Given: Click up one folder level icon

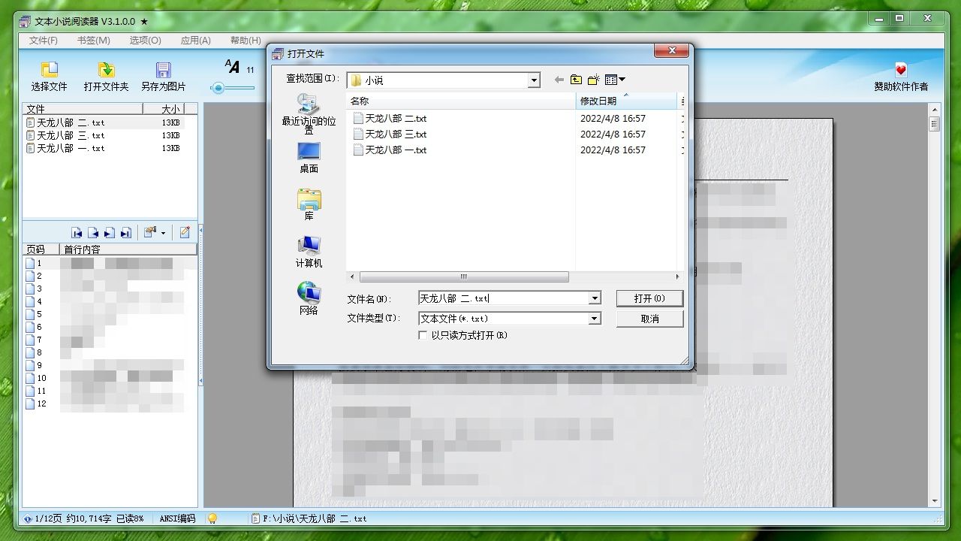Looking at the screenshot, I should coord(576,80).
